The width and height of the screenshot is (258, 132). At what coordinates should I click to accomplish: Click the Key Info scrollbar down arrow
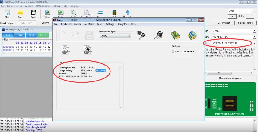click(121, 108)
